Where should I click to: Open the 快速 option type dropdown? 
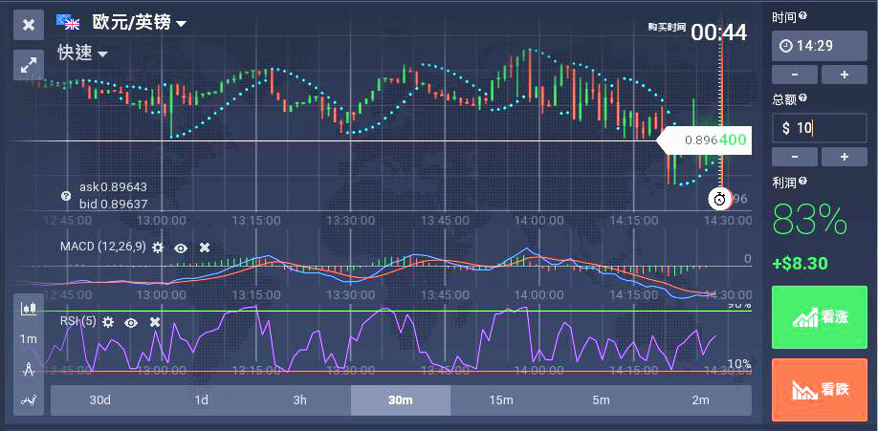(82, 54)
